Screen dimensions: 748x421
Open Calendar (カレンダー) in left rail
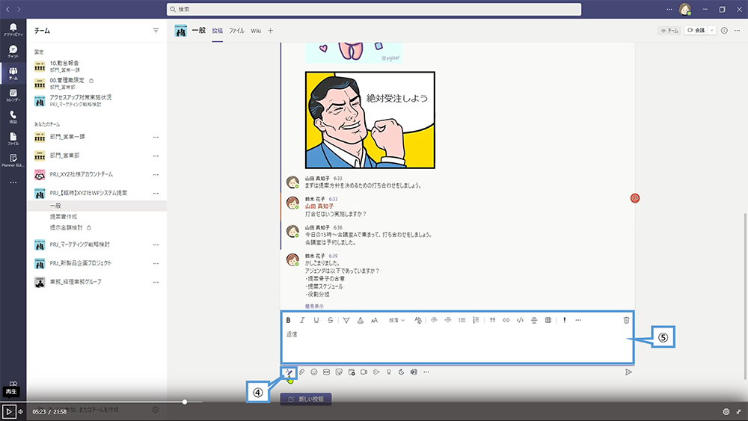point(13,96)
